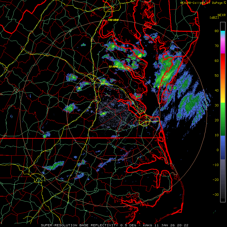Click the 30 value on the dBZ scale
The width and height of the screenshot is (227, 227).
point(217,105)
